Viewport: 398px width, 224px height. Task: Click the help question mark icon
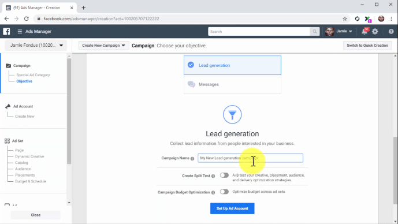pos(391,31)
